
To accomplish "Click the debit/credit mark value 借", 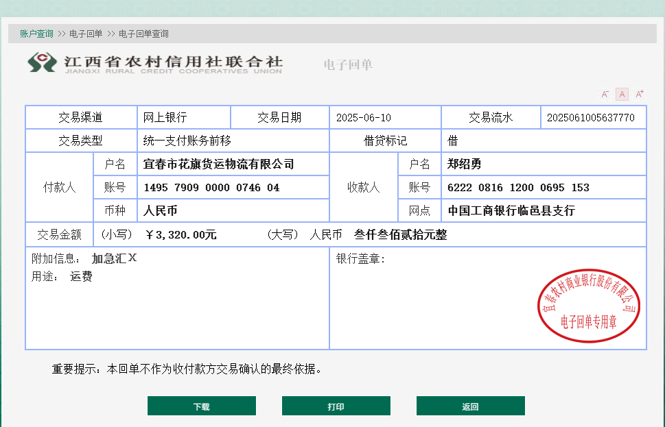I will coord(452,141).
